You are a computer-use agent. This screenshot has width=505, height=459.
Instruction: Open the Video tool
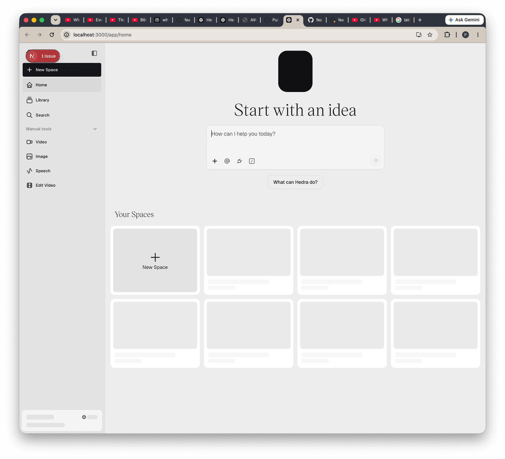click(x=62, y=142)
